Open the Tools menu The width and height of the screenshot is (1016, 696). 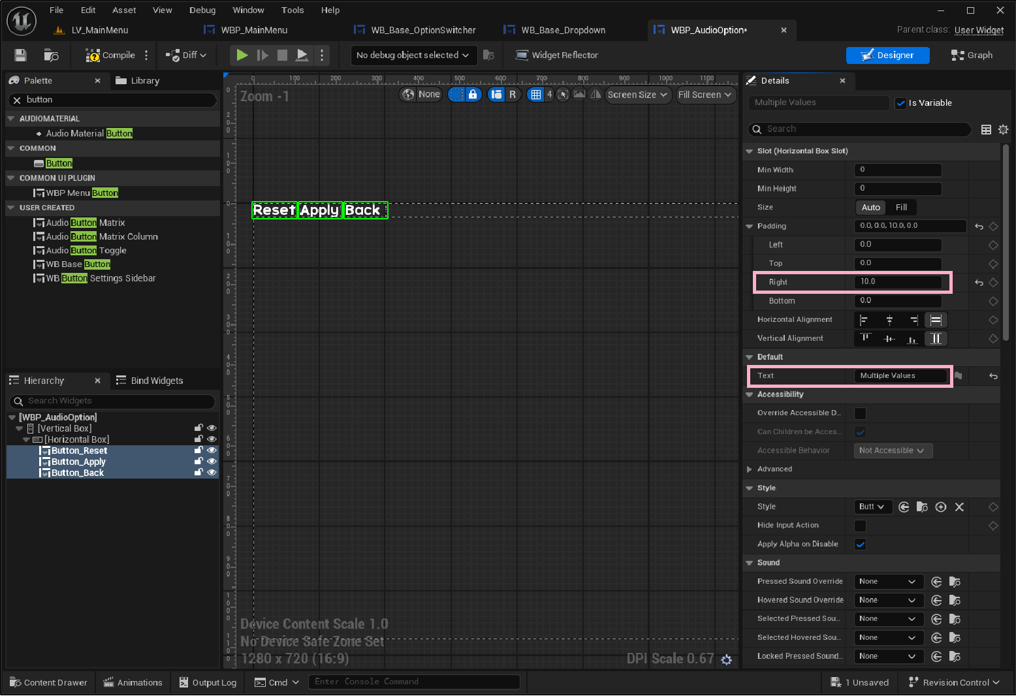293,10
